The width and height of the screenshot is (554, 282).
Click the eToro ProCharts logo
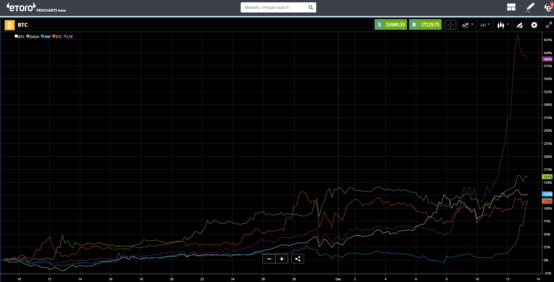pos(36,7)
